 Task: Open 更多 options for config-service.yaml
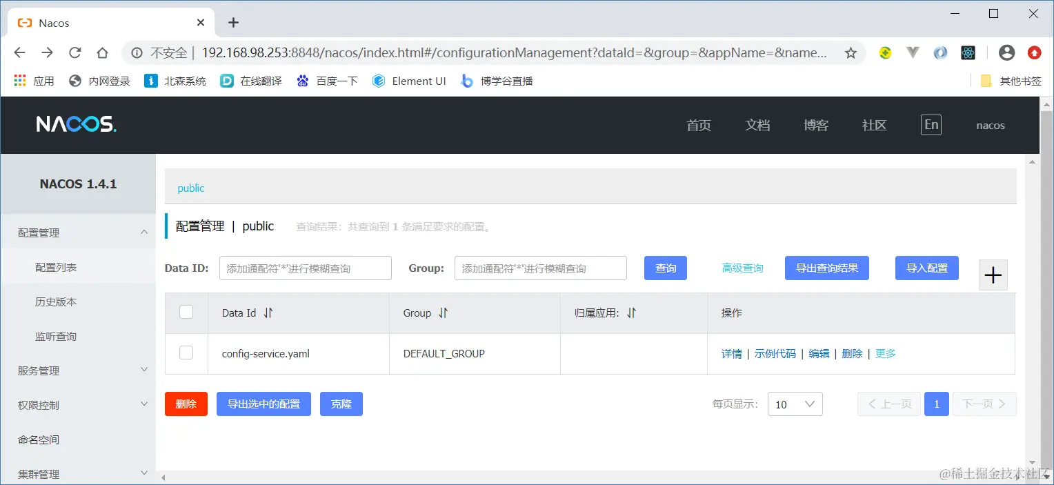(x=886, y=353)
